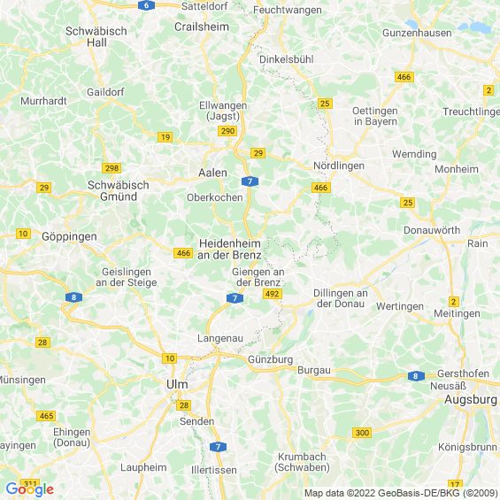Click the 465 road shield above Ehingen
This screenshot has width=500, height=500.
click(46, 416)
